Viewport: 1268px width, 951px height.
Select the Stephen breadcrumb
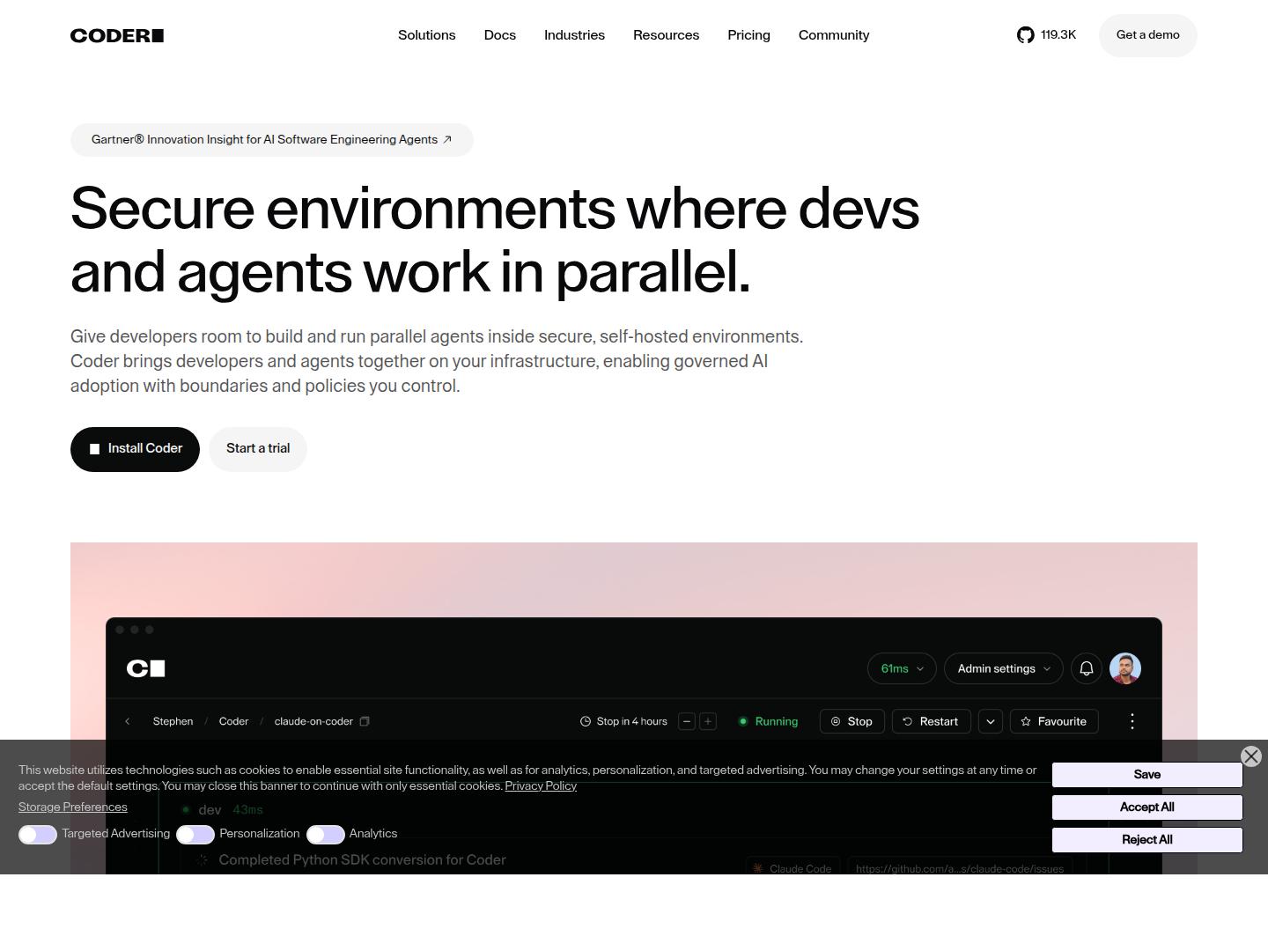[173, 721]
